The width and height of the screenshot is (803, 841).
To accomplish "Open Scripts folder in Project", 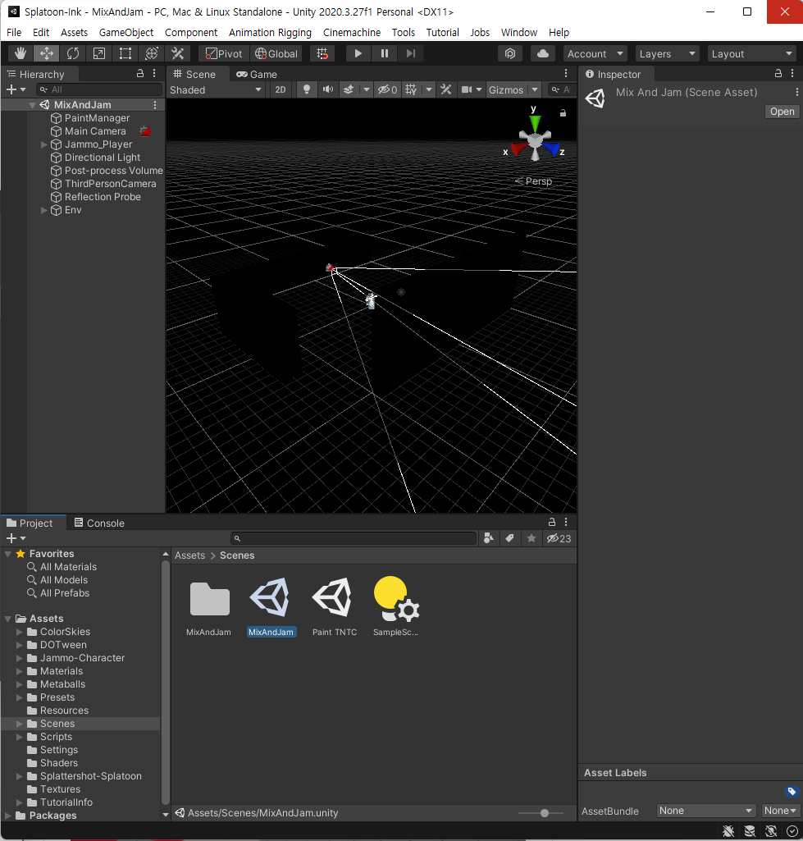I will click(x=56, y=737).
